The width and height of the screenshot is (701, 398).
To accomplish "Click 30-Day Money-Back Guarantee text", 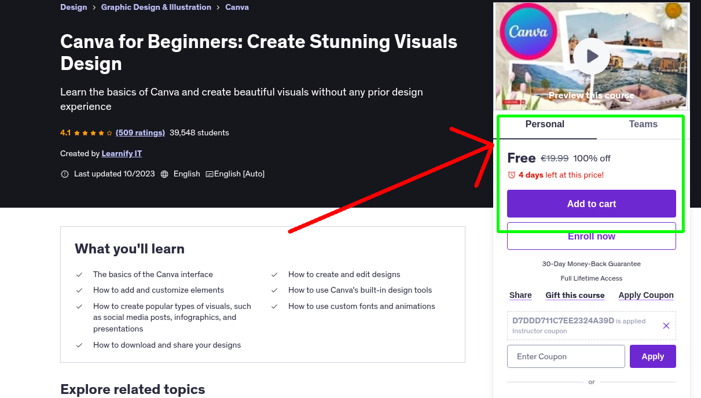I will pyautogui.click(x=592, y=263).
